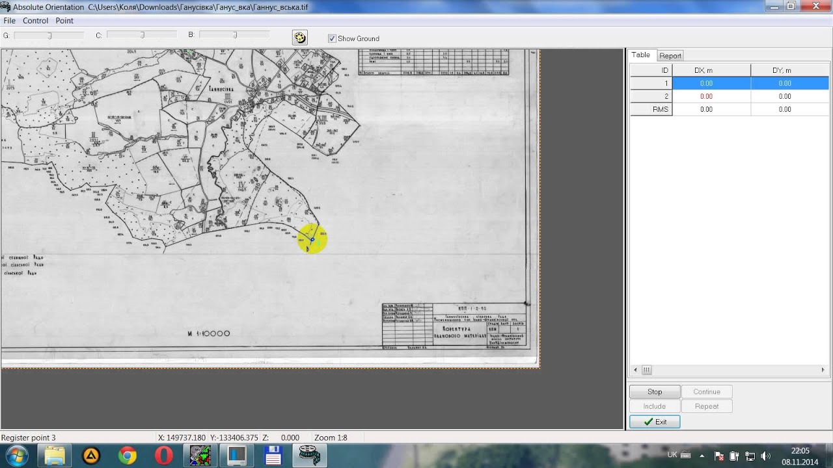Toggle the Show Ground checkbox
This screenshot has width=833, height=468.
tap(332, 38)
